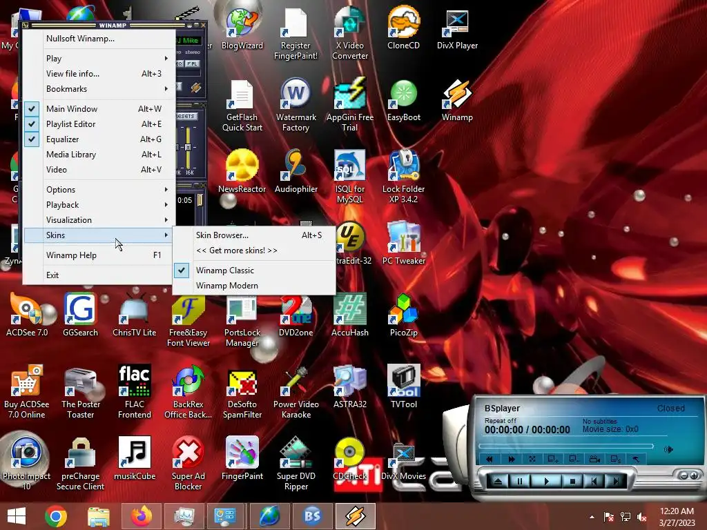Select the GGSearch desktop icon
Viewport: 707px width, 530px height.
[x=80, y=315]
